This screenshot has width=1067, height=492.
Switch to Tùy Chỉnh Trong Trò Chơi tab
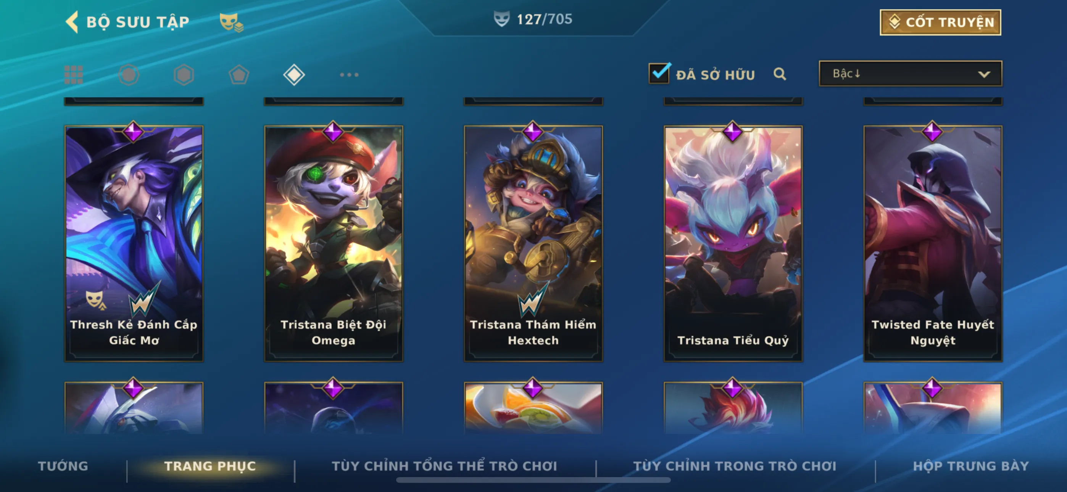coord(734,466)
